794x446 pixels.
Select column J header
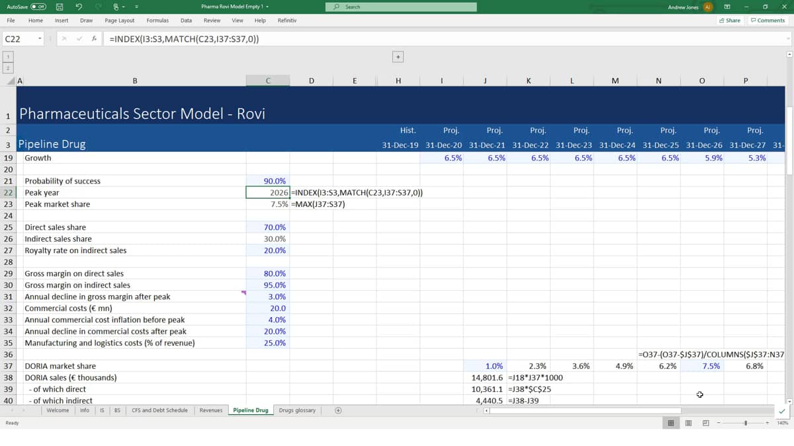coord(485,81)
